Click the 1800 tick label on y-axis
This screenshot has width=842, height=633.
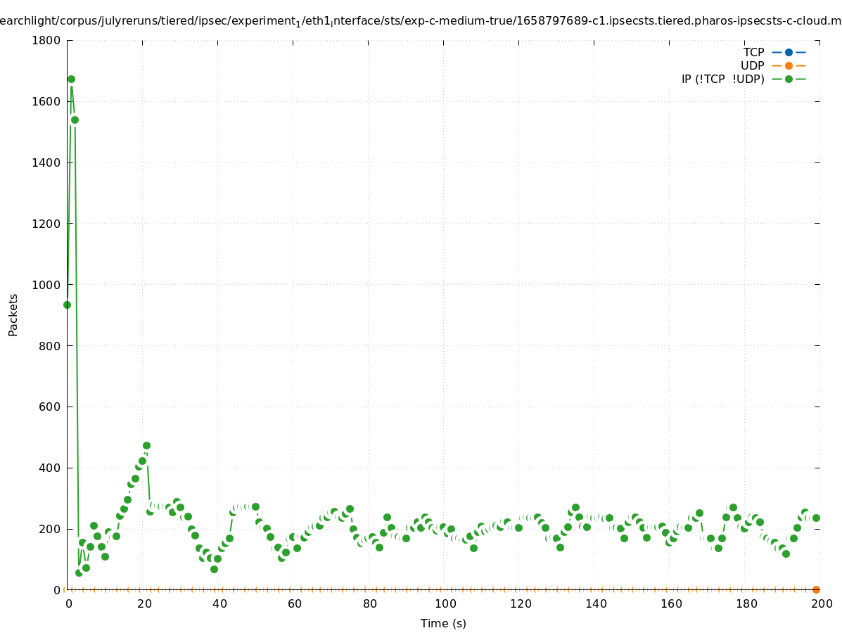point(46,40)
